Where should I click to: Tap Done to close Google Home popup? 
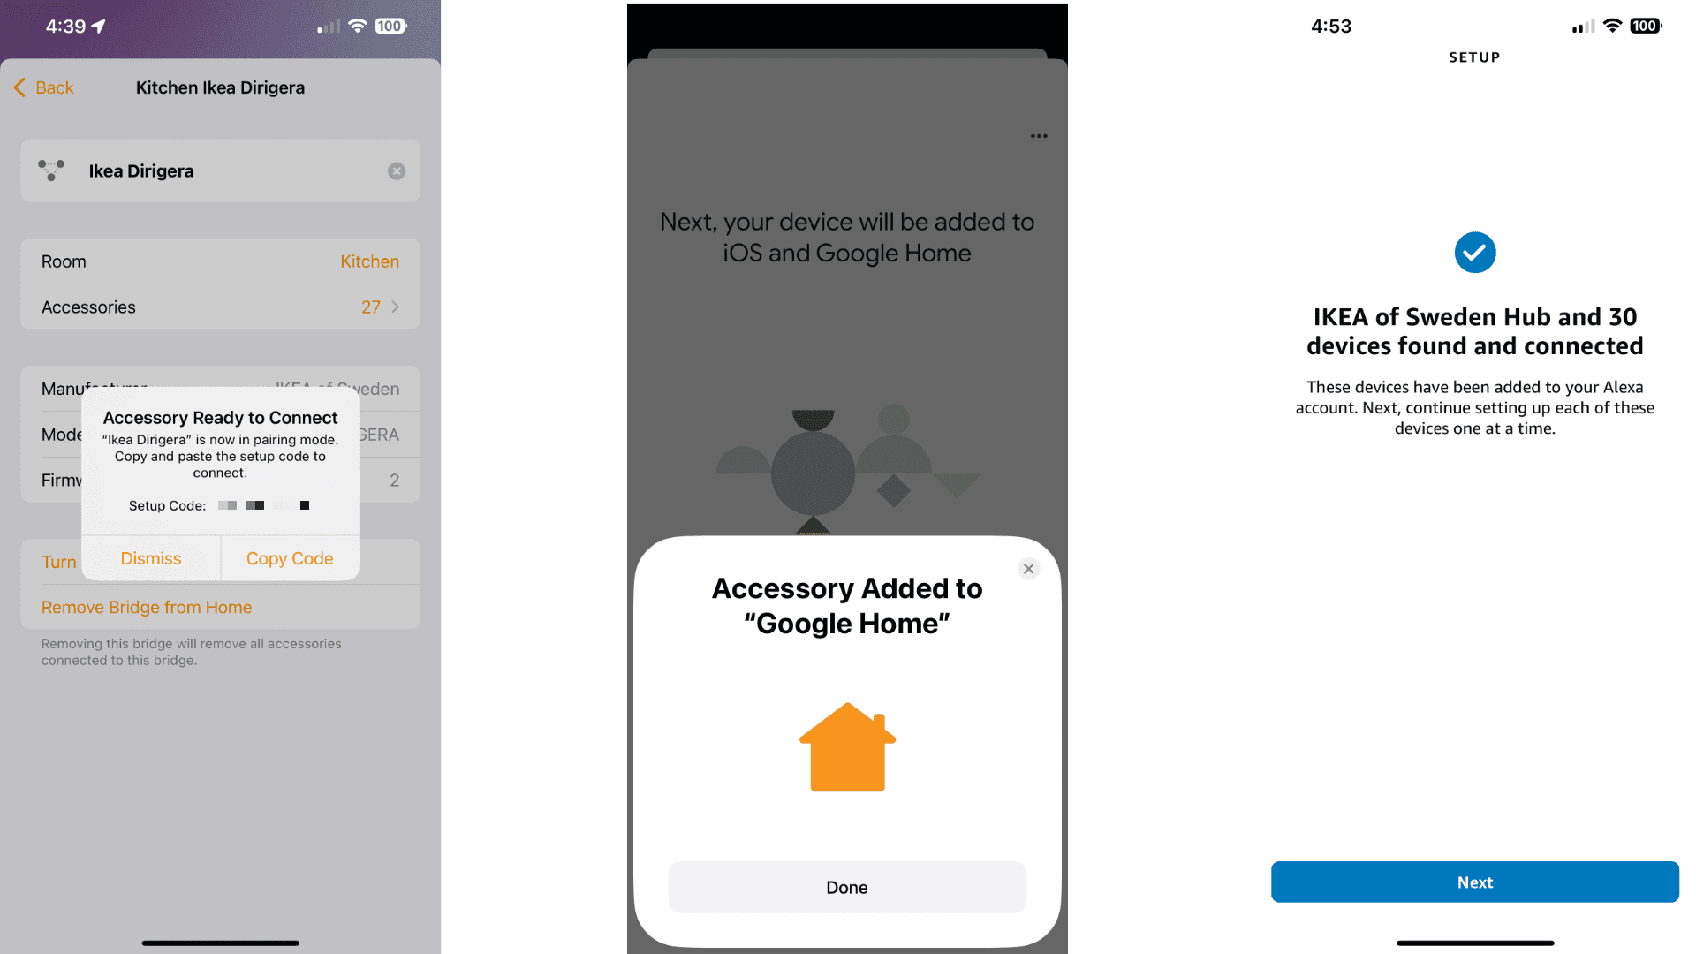(847, 887)
